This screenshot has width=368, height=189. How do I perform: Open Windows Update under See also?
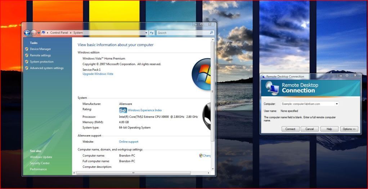[x=41, y=157]
